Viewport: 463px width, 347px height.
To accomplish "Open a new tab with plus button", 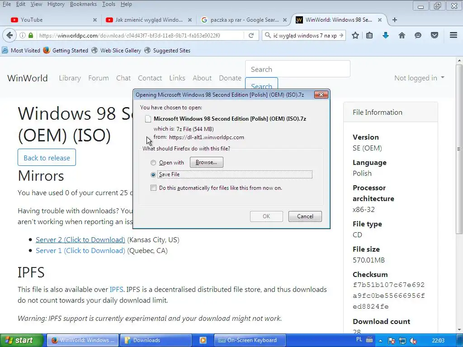I will pos(394,20).
